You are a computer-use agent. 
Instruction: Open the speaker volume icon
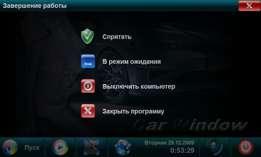214,147
